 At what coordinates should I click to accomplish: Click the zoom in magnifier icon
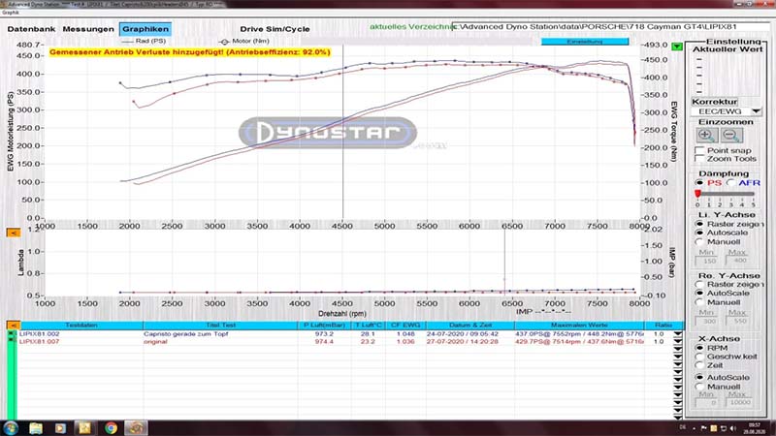[705, 135]
